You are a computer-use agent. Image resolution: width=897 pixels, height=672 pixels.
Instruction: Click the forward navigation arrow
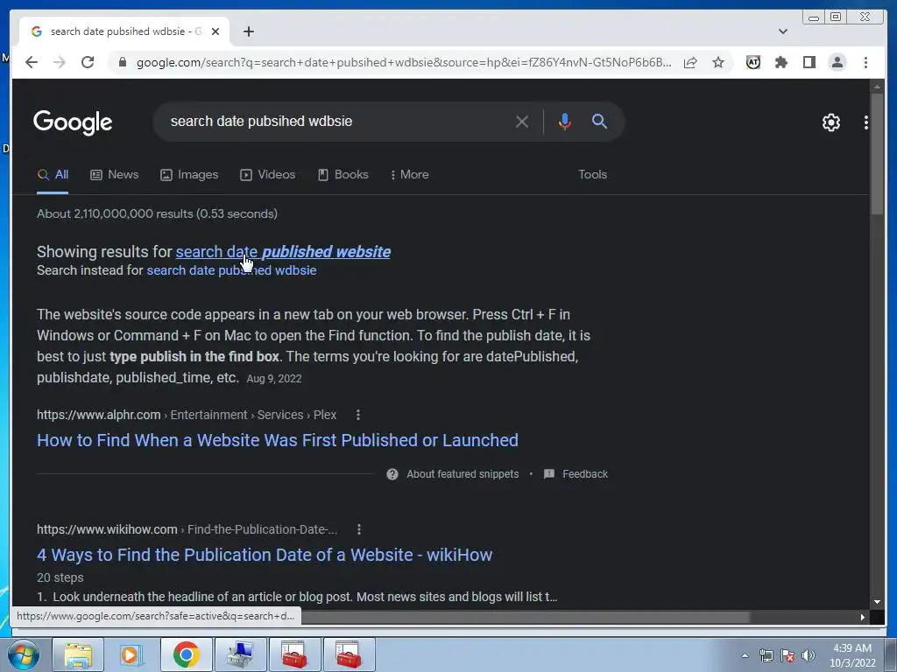[x=60, y=62]
